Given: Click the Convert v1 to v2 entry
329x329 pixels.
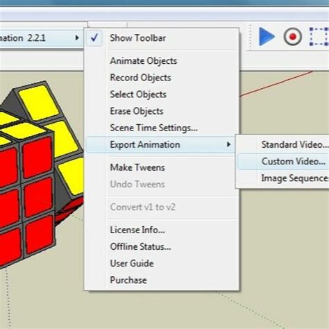Looking at the screenshot, I should 162,207.
